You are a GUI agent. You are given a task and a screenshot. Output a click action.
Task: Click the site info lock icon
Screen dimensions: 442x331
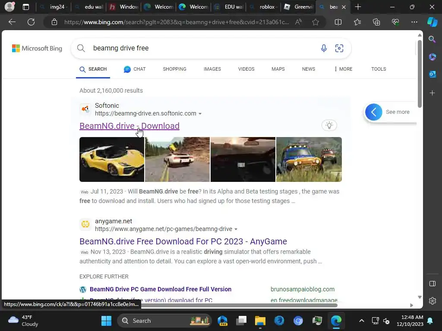(54, 22)
